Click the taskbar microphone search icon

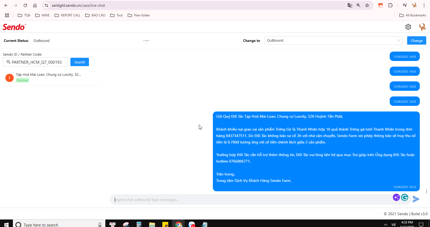click(100, 225)
